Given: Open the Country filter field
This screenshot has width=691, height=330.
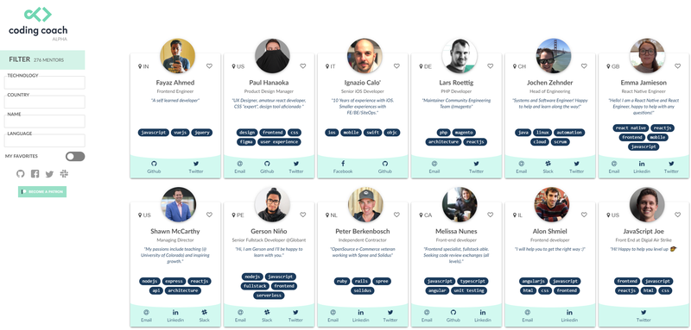Looking at the screenshot, I should pos(45,102).
